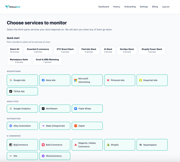Screen dimensions: 180x162
Task: Pick the Marketplace Seller bundle
Action: tap(19, 61)
